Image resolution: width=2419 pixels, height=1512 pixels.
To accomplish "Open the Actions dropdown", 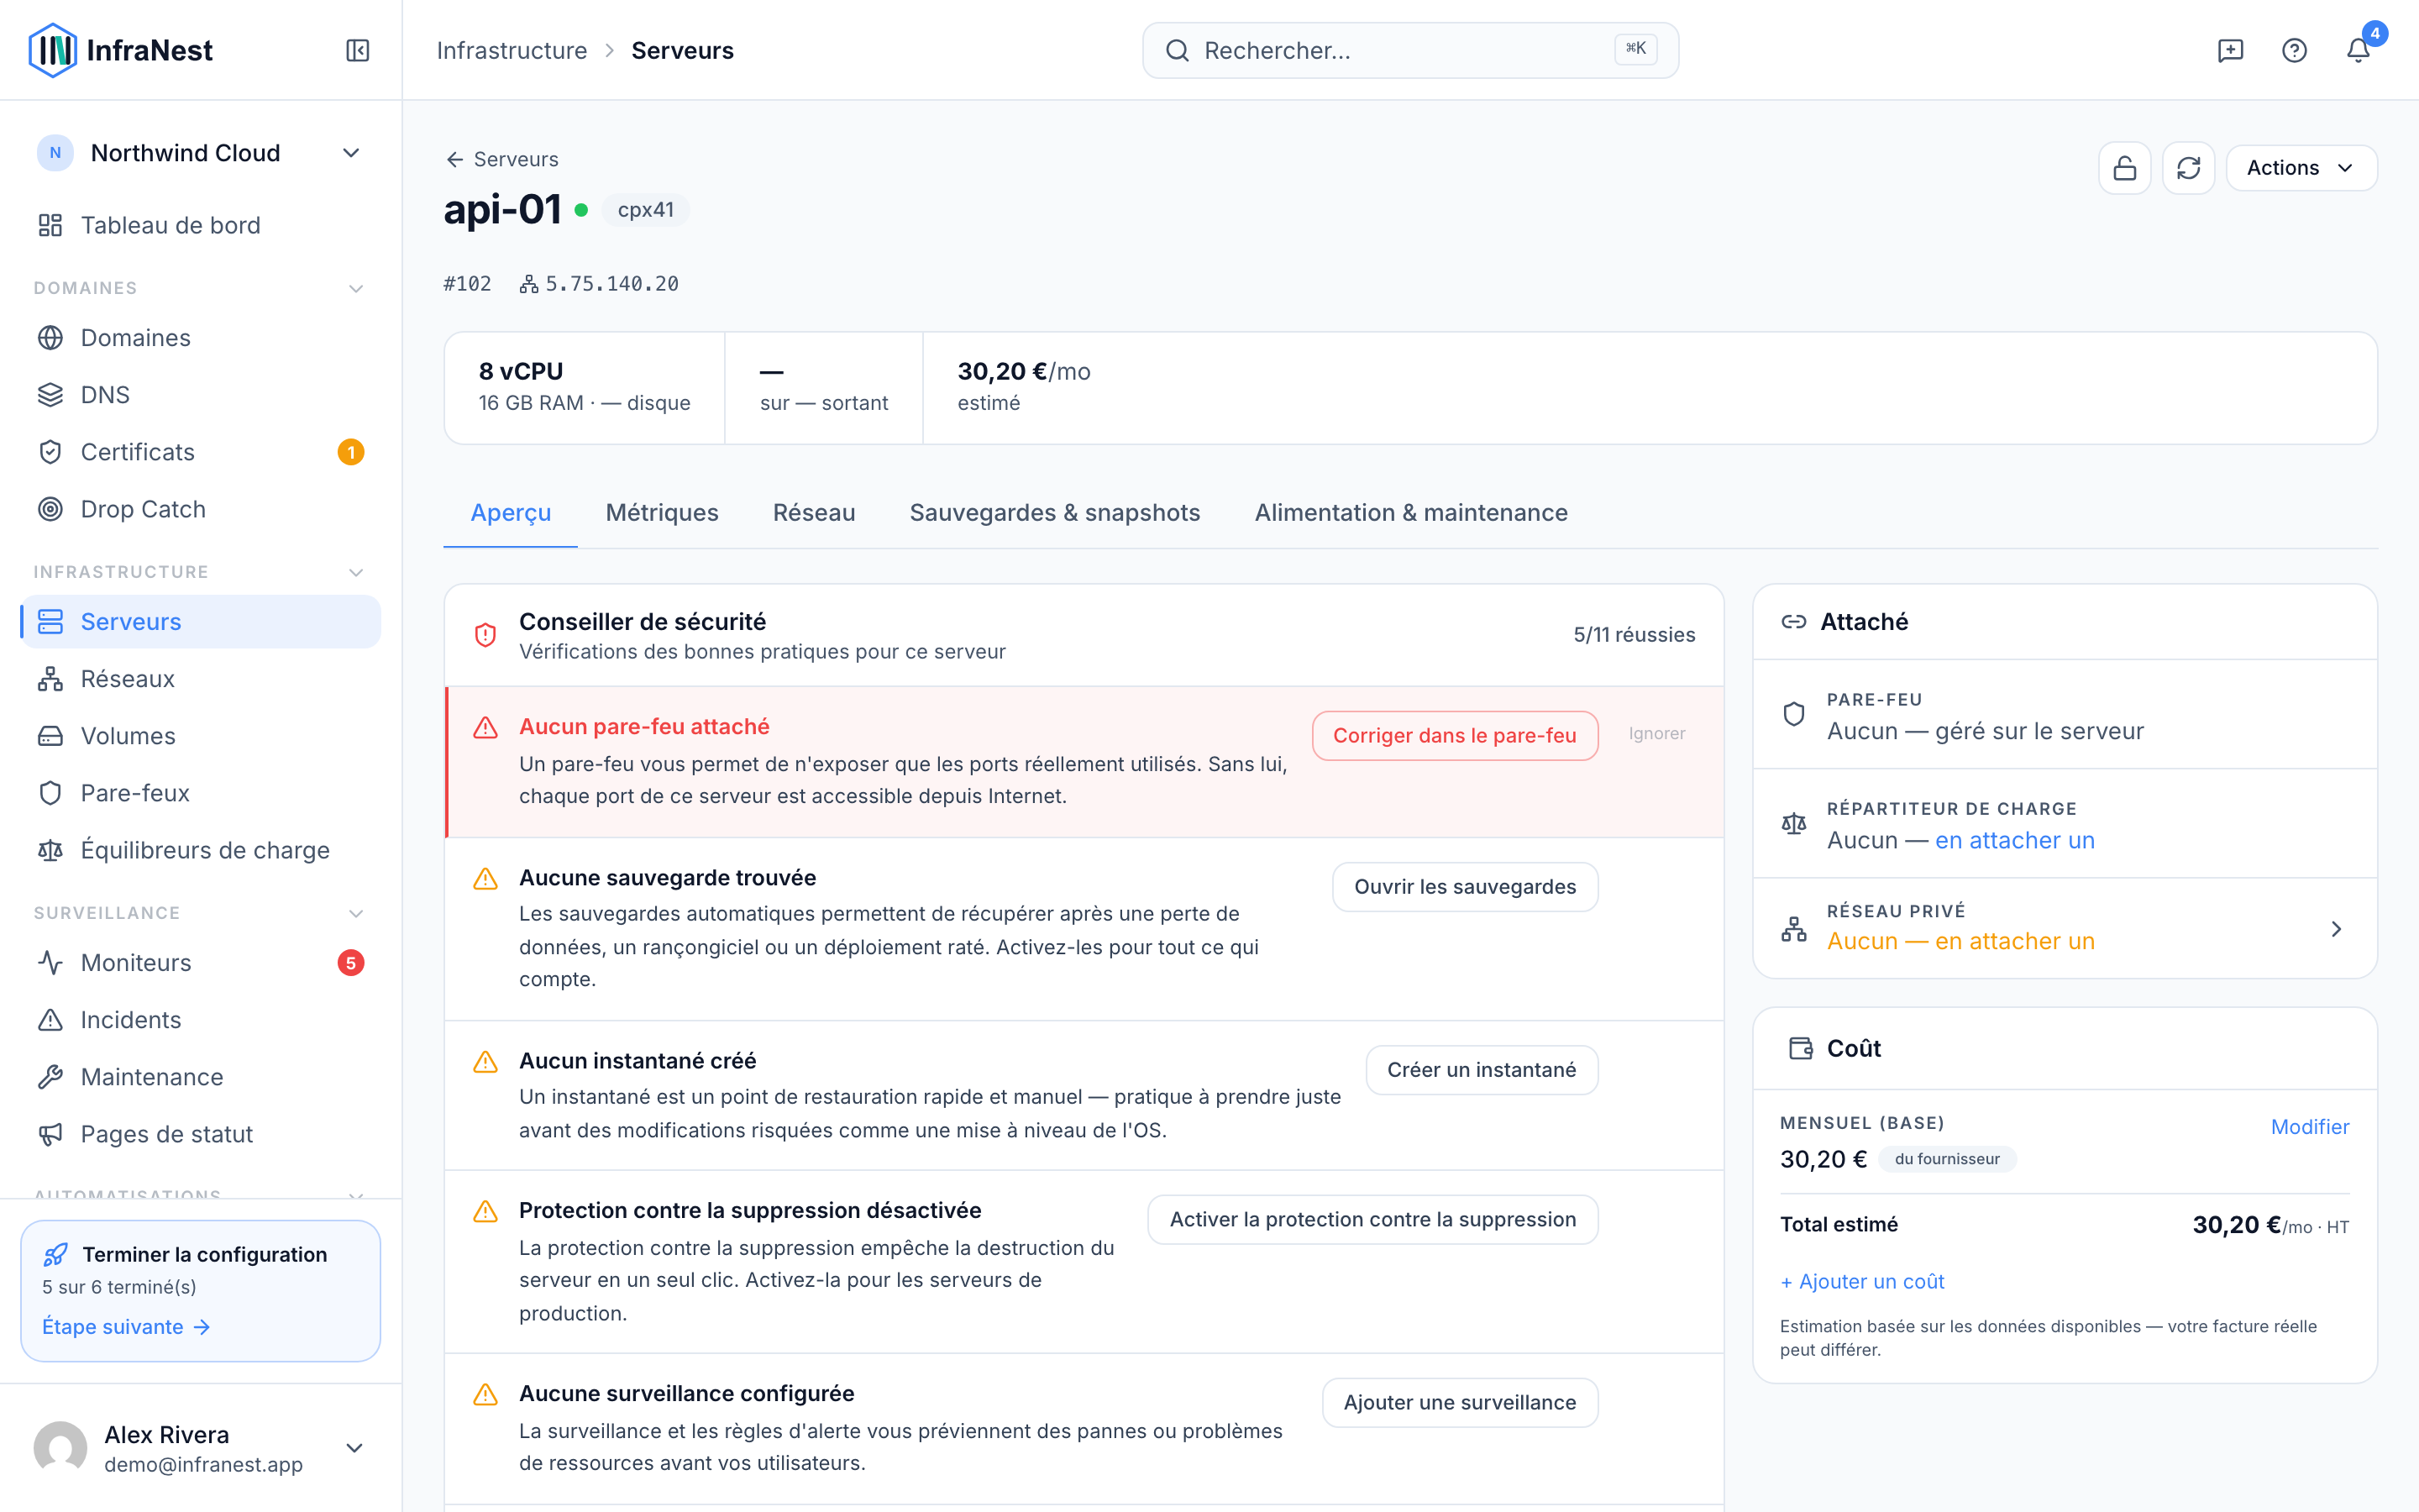I will pos(2301,168).
